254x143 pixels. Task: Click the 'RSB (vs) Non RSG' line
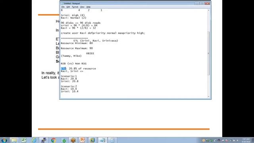tap(73, 64)
